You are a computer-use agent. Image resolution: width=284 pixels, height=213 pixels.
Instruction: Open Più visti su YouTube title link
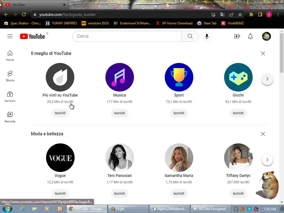click(x=60, y=95)
